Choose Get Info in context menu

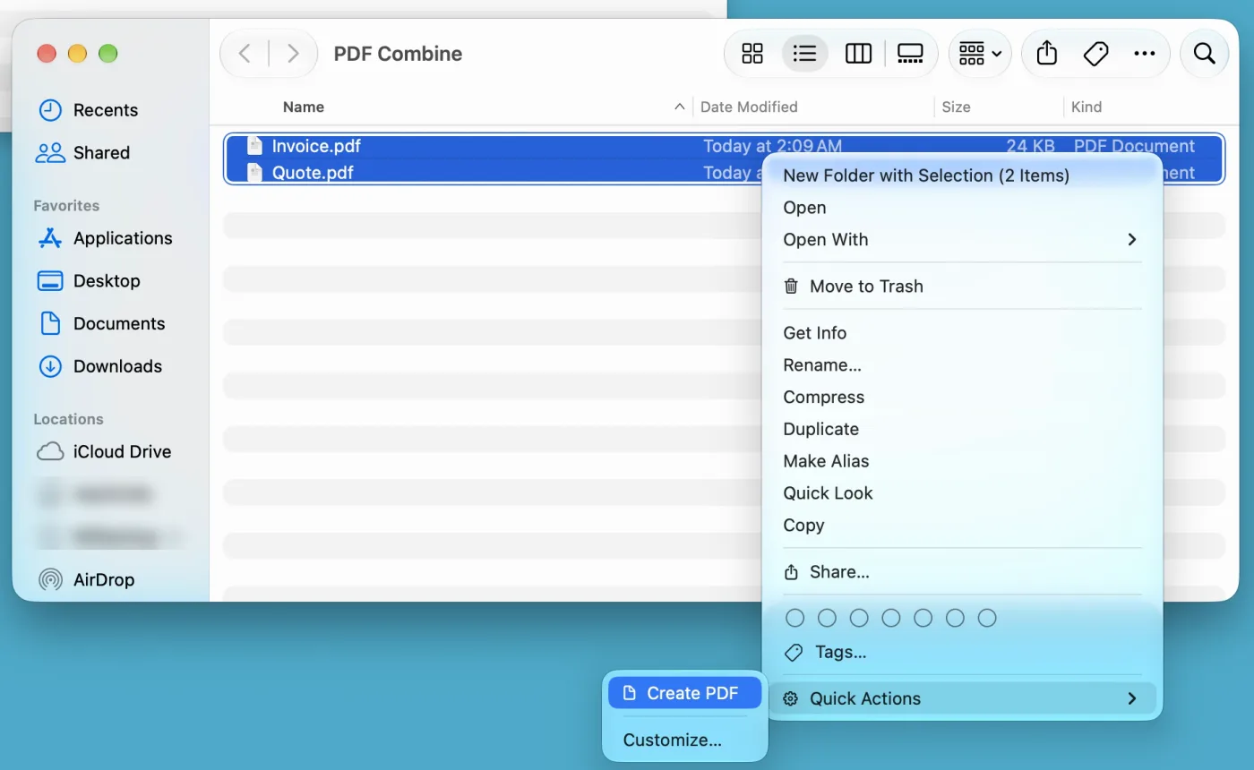pos(962,333)
